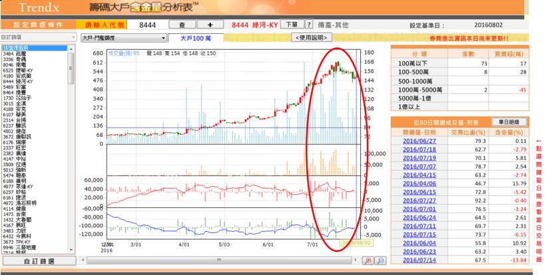The height and width of the screenshot is (275, 546).
Task: Open the 2016/07/07 key volume date link
Action: click(x=419, y=167)
